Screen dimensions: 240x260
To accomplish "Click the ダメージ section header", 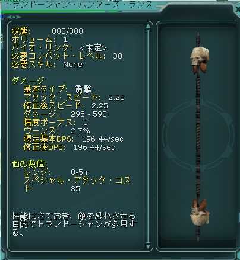I will point(28,81).
